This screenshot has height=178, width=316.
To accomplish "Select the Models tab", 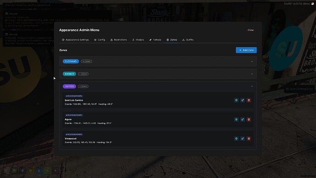I will (x=138, y=40).
